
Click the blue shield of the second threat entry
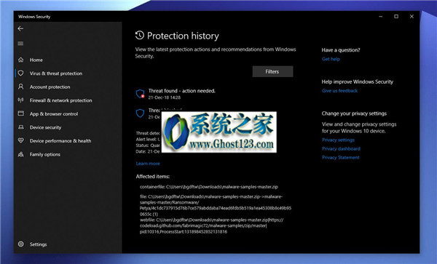coord(140,113)
